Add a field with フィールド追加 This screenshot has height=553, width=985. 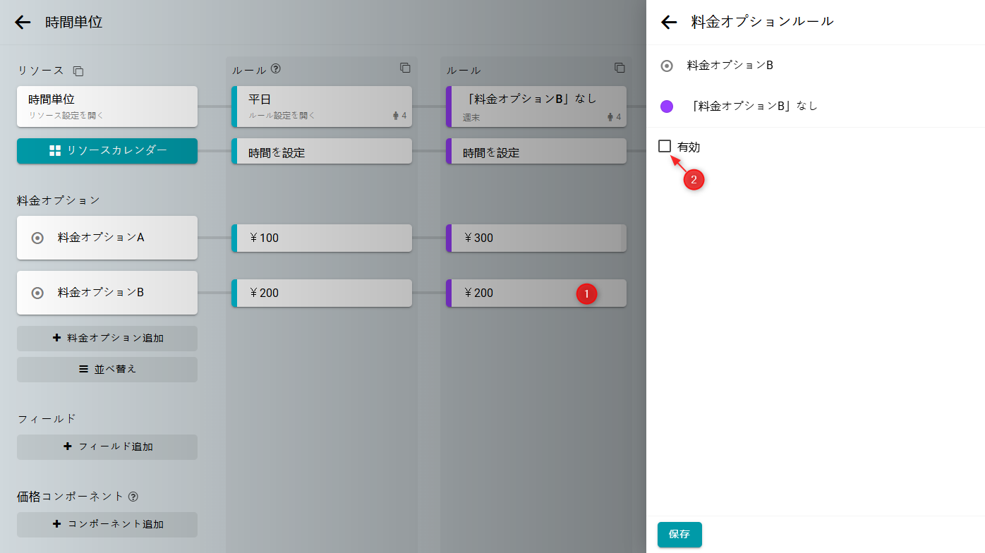pos(107,447)
